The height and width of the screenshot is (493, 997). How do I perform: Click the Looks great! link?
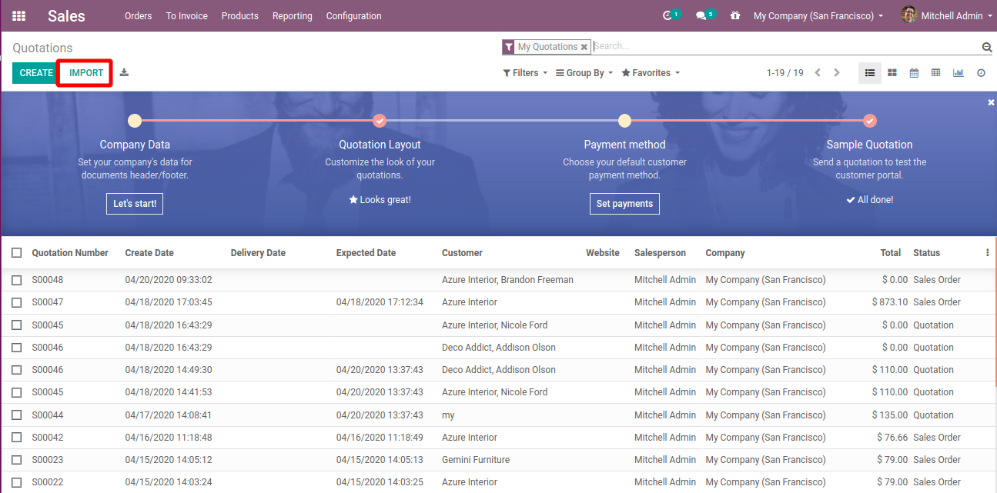coord(380,200)
